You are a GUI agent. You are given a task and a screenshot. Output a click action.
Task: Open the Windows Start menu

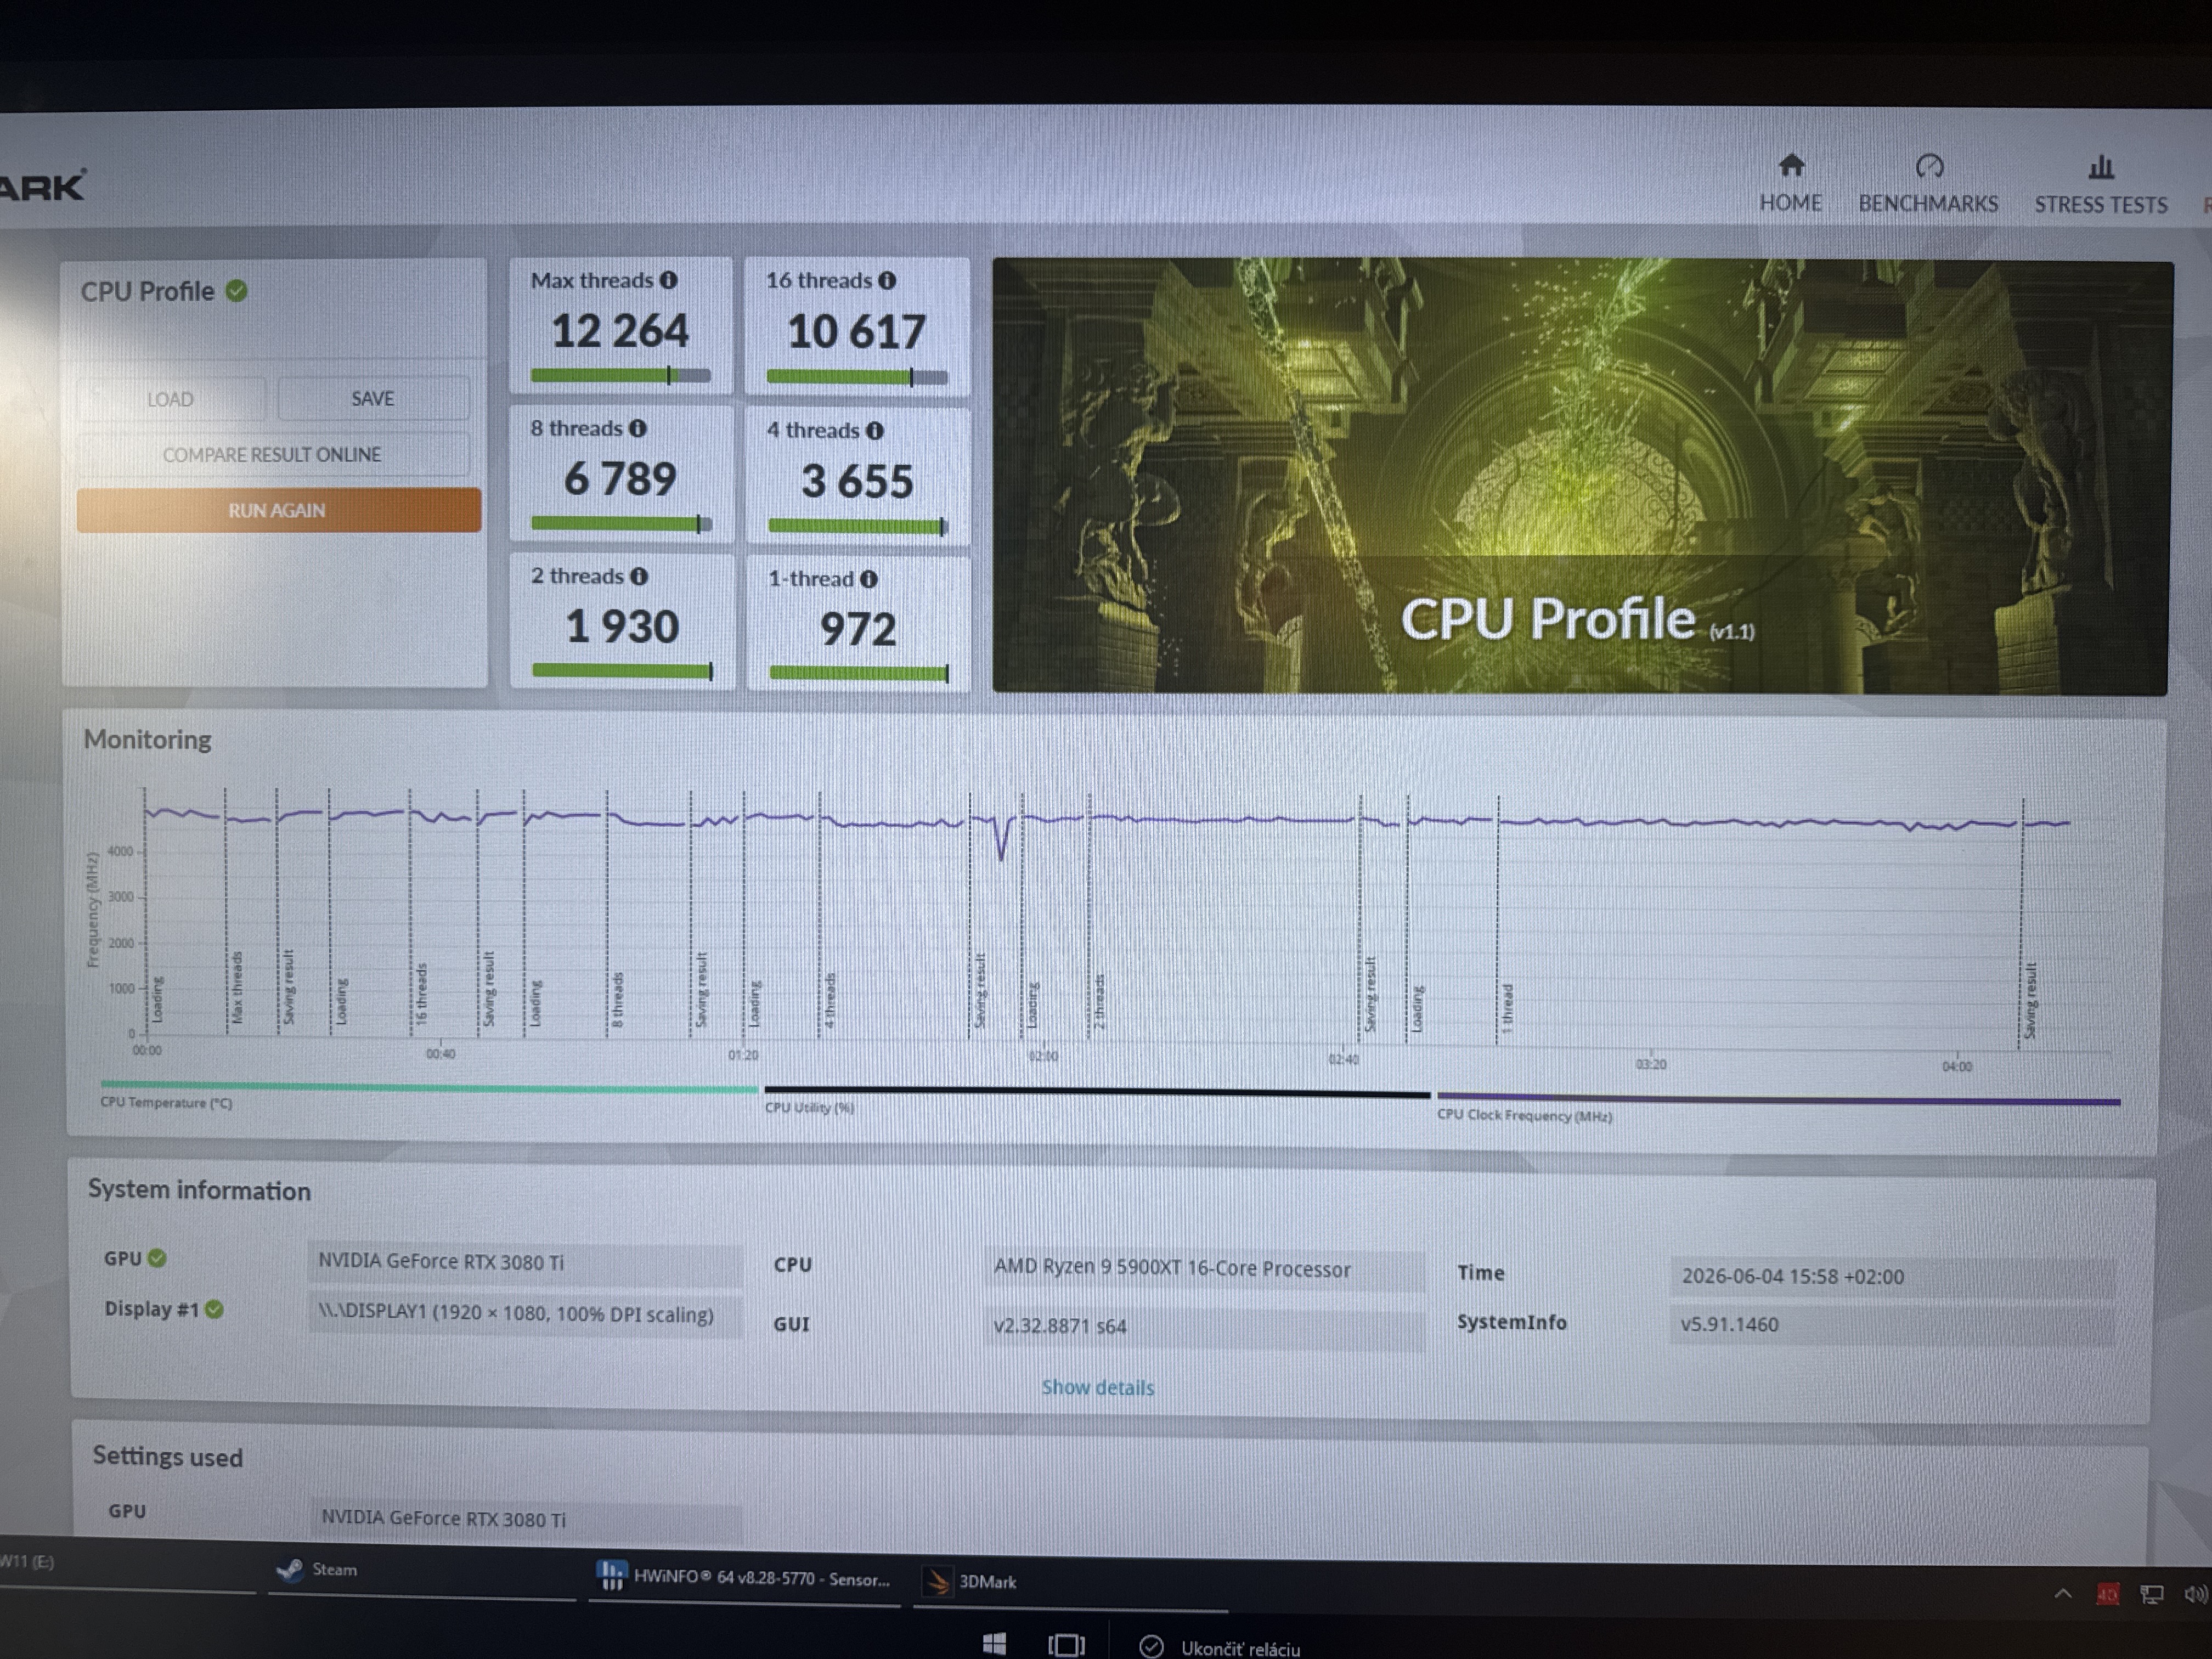tap(994, 1644)
